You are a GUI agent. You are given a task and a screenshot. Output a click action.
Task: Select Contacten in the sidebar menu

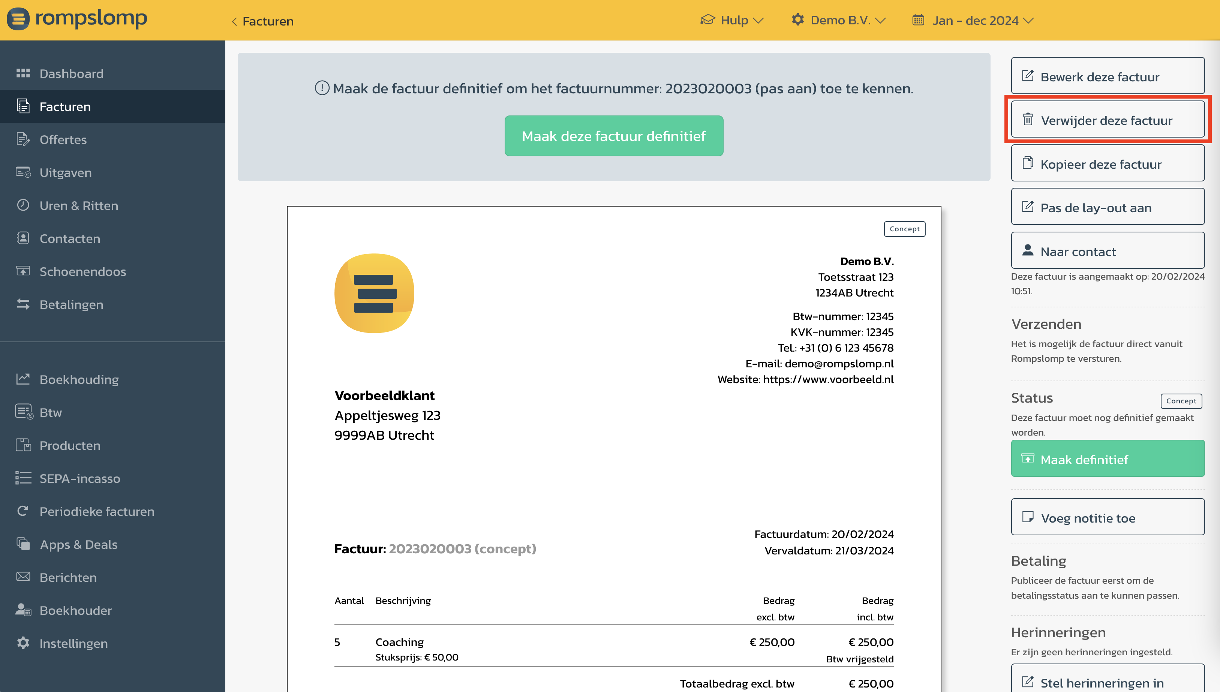70,238
